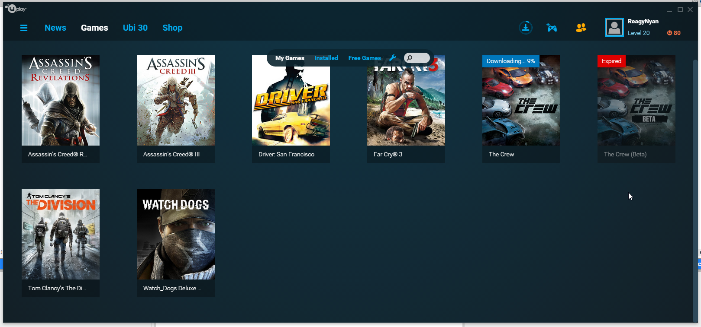Viewport: 701px width, 327px height.
Task: Open the hamburger main menu
Action: (x=24, y=28)
